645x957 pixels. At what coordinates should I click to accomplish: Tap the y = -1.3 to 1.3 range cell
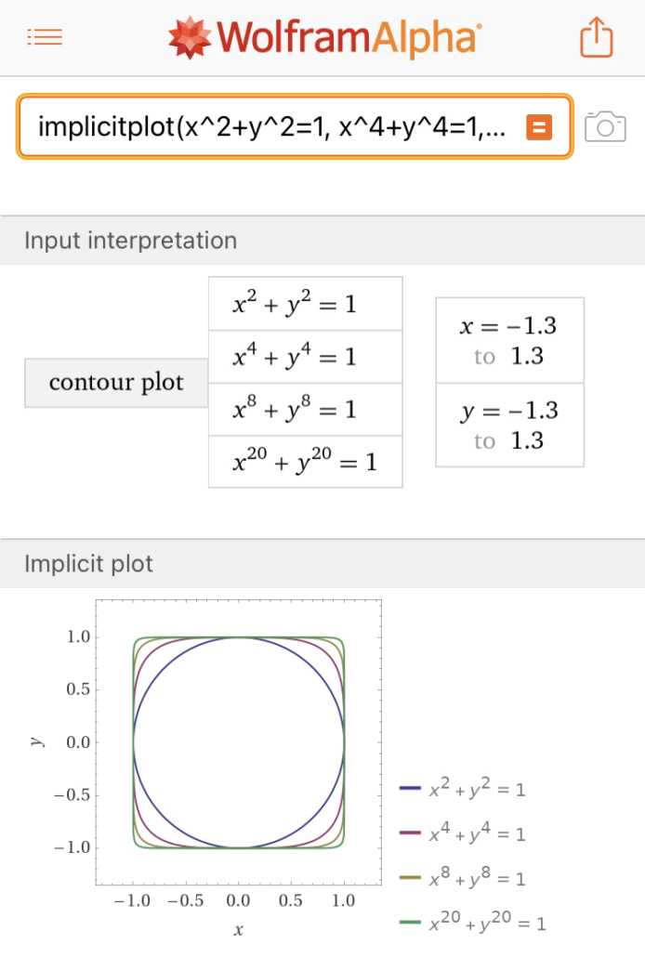[509, 425]
